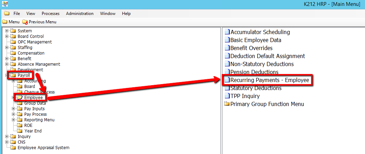The width and height of the screenshot is (365, 154).
Task: Open the Administration menu
Action: (x=80, y=14)
